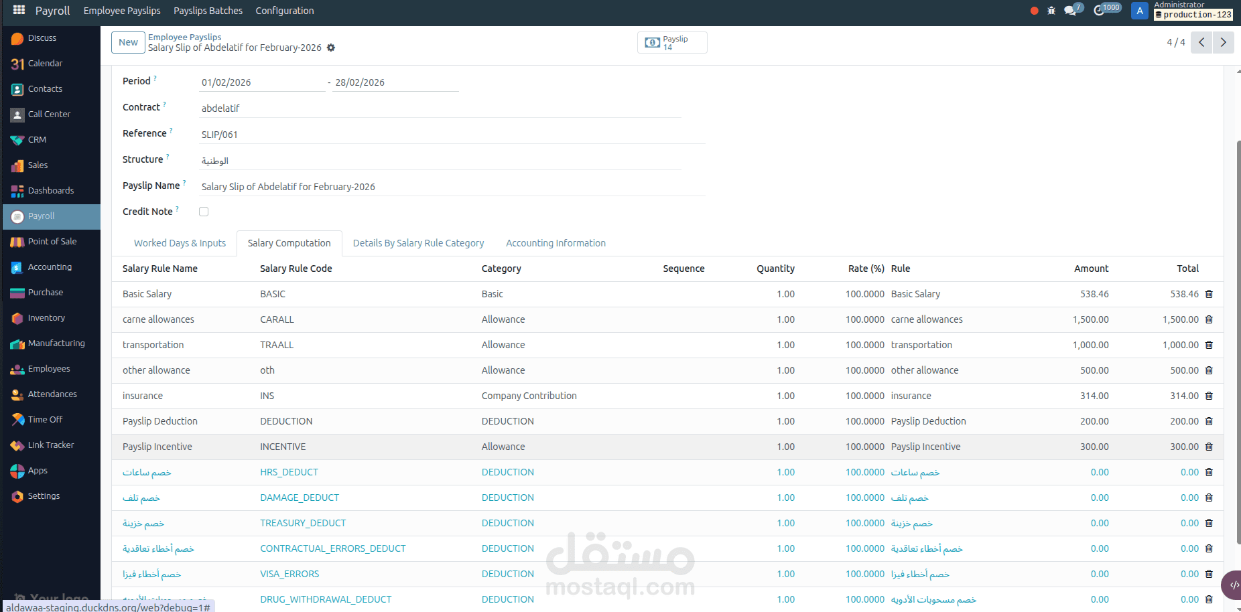Open Employee Payslips top menu

122,11
